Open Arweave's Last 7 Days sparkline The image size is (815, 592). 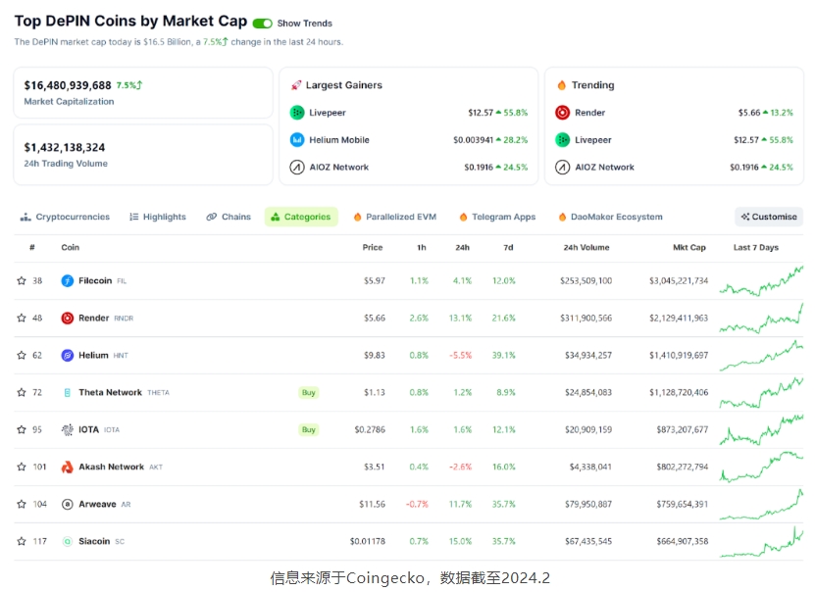[x=761, y=504]
